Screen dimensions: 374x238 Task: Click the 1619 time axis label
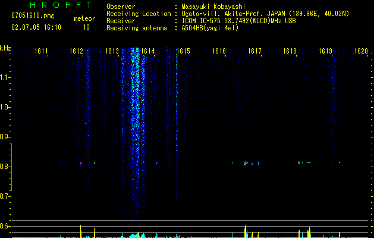[x=326, y=51]
